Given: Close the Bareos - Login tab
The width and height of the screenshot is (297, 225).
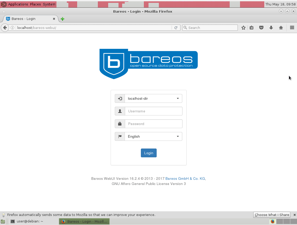Looking at the screenshot, I should coord(54,19).
